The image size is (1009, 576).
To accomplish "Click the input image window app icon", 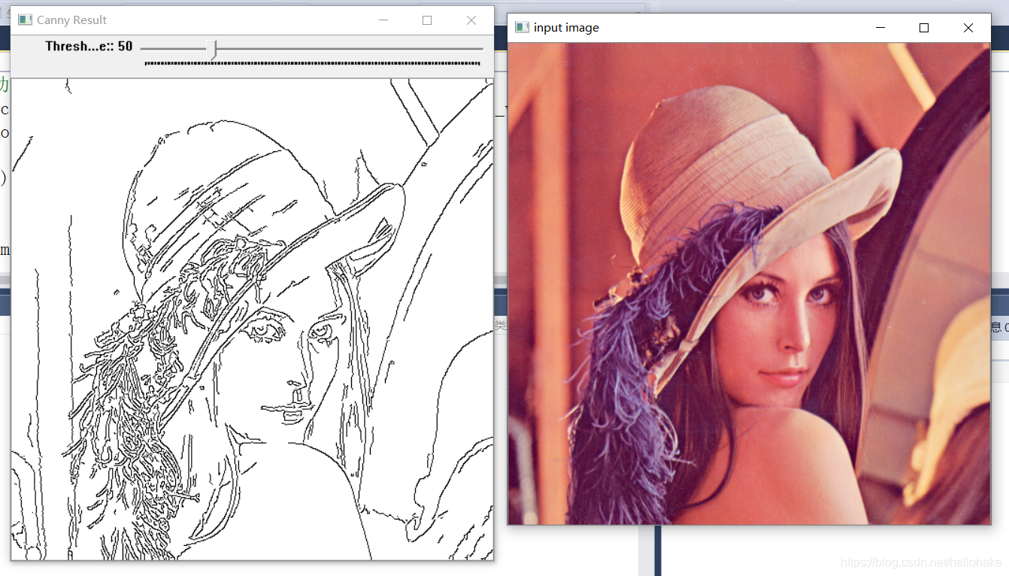I will coord(522,28).
